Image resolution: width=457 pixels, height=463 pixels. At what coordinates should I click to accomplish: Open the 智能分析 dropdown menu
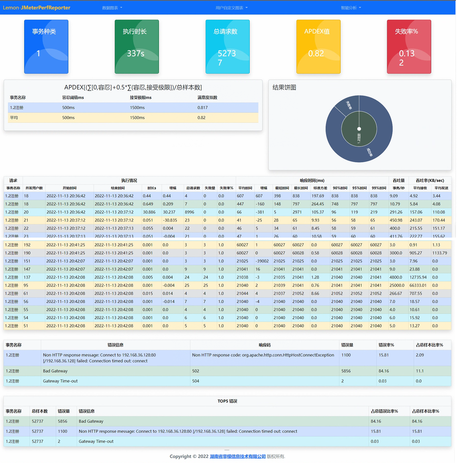click(x=351, y=8)
